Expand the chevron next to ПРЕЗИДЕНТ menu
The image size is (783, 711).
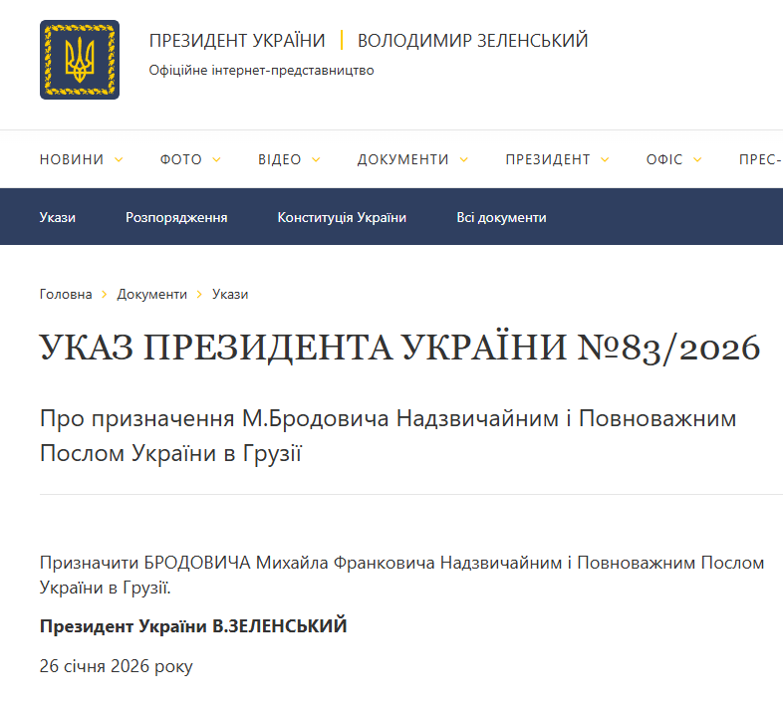point(605,159)
